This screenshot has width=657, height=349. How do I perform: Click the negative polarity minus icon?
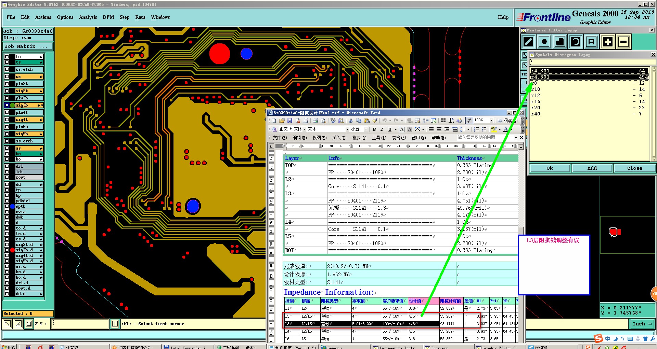(623, 42)
